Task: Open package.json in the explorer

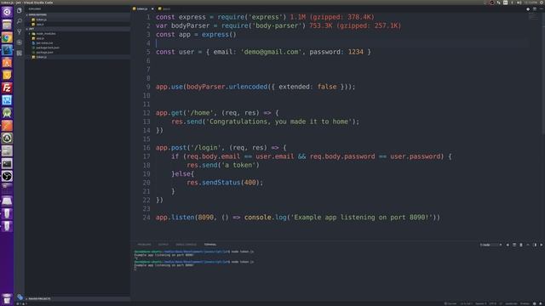Action: coord(44,52)
